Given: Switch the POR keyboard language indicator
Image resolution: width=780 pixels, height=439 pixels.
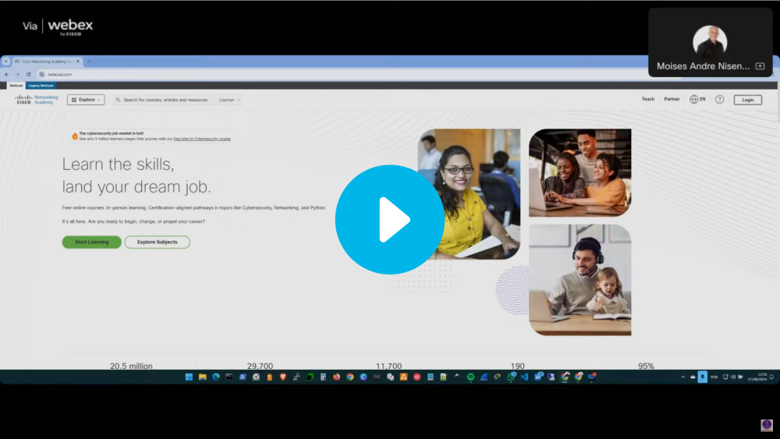Looking at the screenshot, I should click(x=714, y=377).
